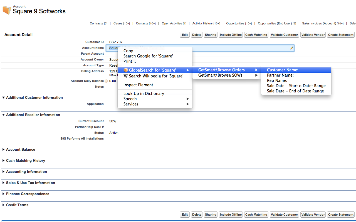
Task: Select Customer Name: from the submenu
Action: tap(283, 70)
